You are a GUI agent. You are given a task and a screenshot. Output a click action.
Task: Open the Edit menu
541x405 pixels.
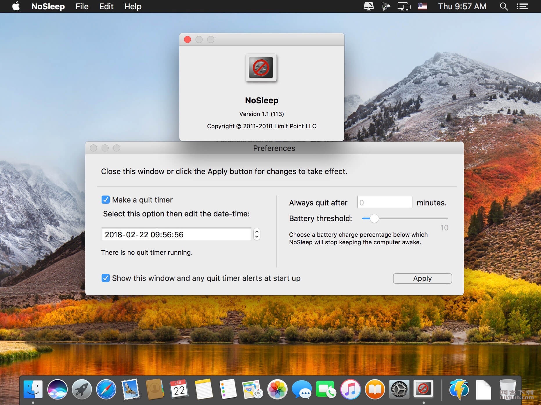point(106,6)
